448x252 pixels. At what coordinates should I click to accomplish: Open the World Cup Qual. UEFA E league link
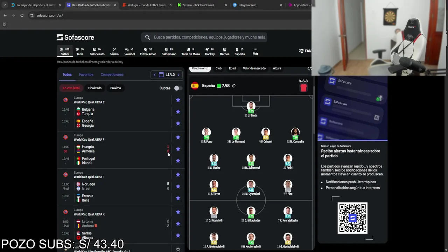click(x=89, y=102)
